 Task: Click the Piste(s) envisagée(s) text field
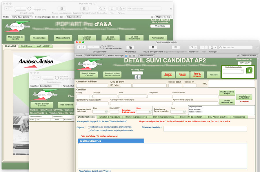click(x=205, y=129)
